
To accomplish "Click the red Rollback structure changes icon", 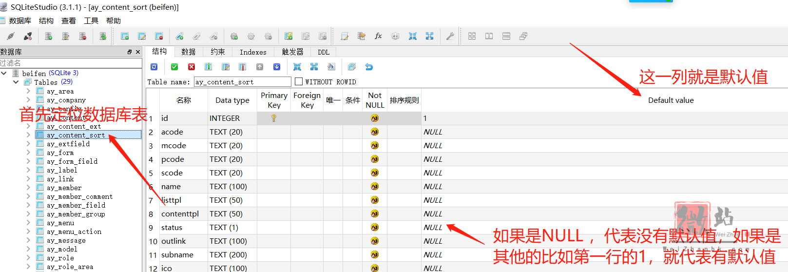I will [192, 67].
